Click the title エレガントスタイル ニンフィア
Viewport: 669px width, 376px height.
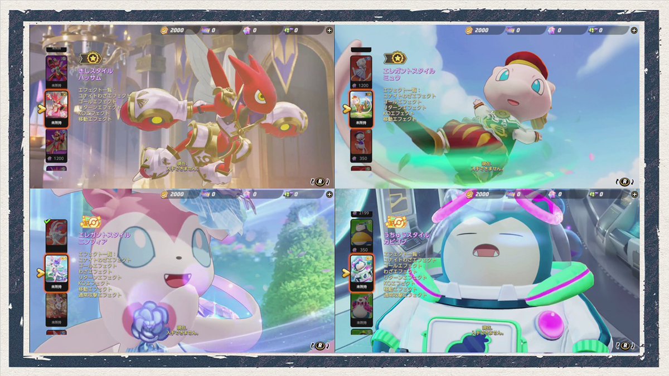104,238
